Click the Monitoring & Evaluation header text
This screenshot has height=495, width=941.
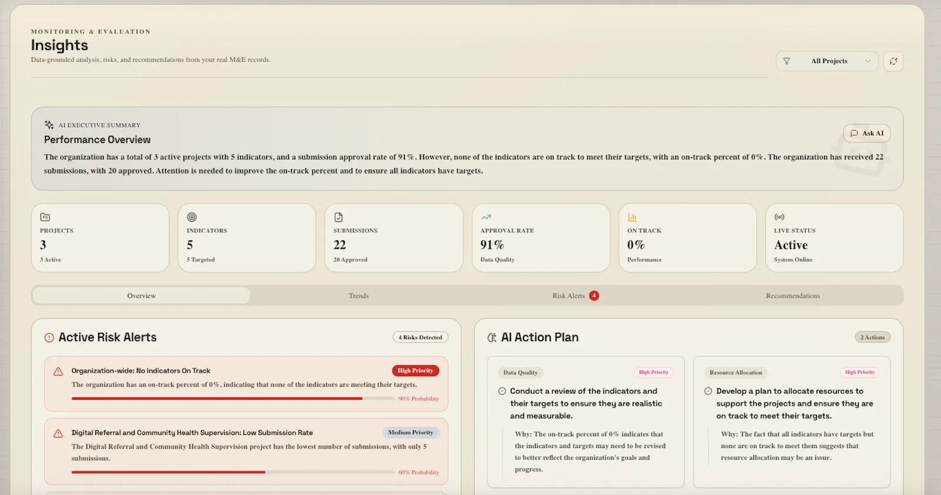(91, 32)
